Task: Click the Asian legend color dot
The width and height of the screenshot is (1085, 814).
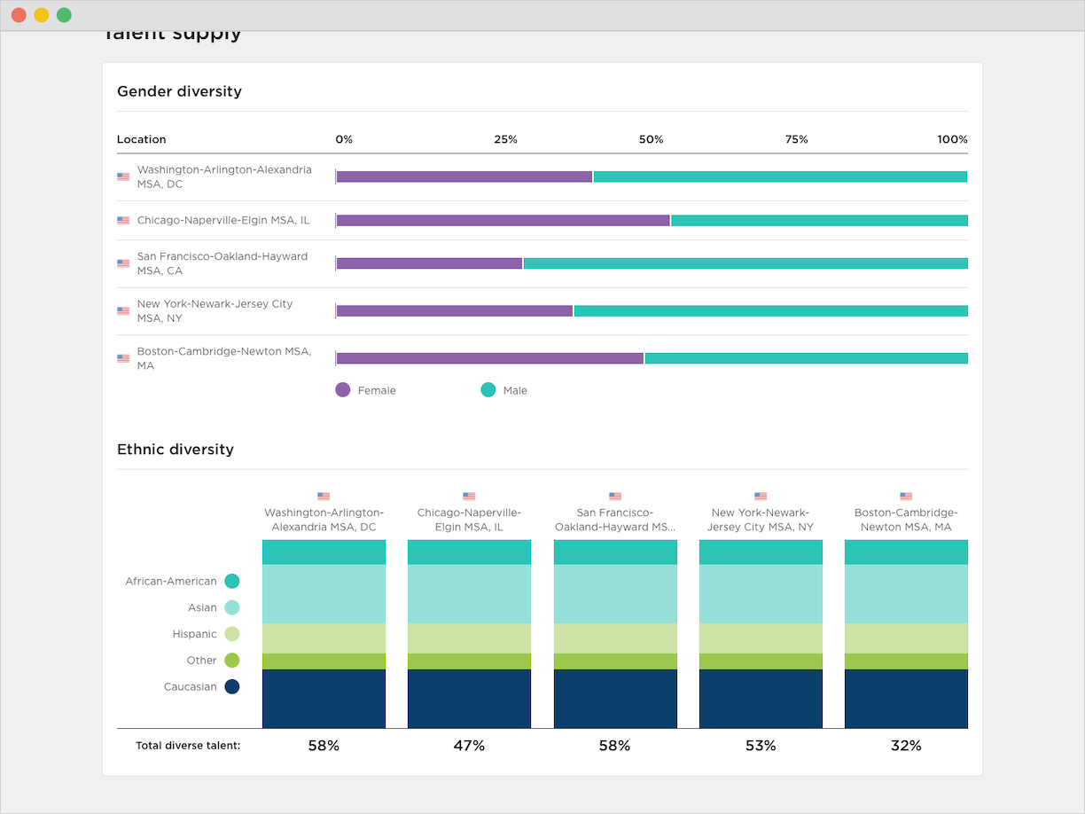Action: click(232, 607)
